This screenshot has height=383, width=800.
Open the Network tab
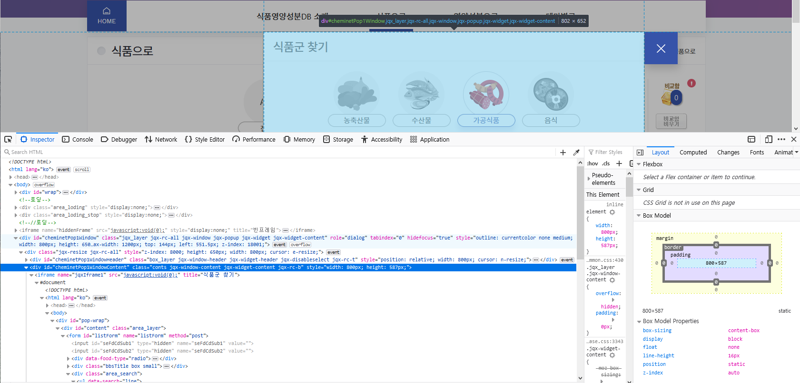pyautogui.click(x=161, y=139)
